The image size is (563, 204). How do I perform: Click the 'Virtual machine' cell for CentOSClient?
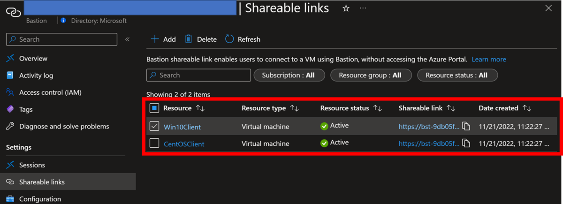coord(266,144)
